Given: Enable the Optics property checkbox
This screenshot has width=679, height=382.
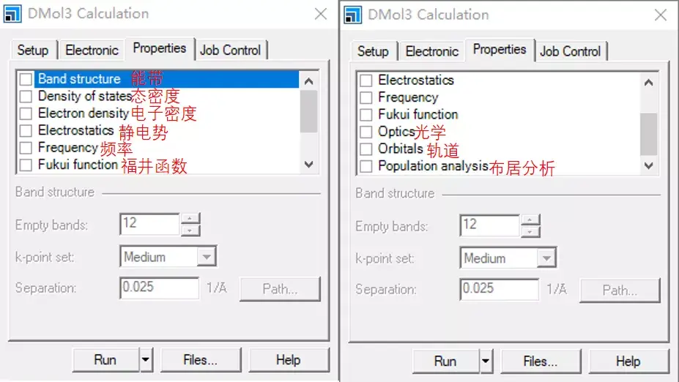Looking at the screenshot, I should tap(366, 132).
